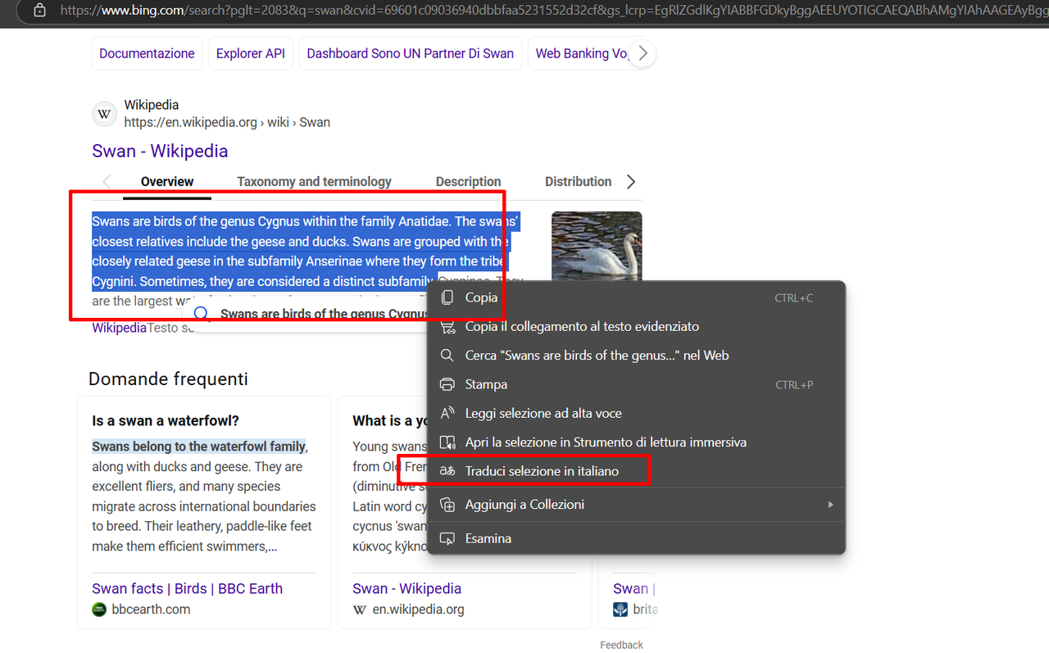1049x653 pixels.
Task: Click the Explorer API chip
Action: click(251, 53)
